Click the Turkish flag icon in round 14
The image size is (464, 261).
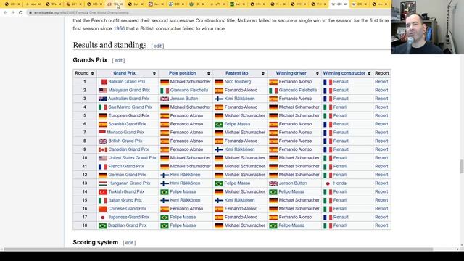103,192
